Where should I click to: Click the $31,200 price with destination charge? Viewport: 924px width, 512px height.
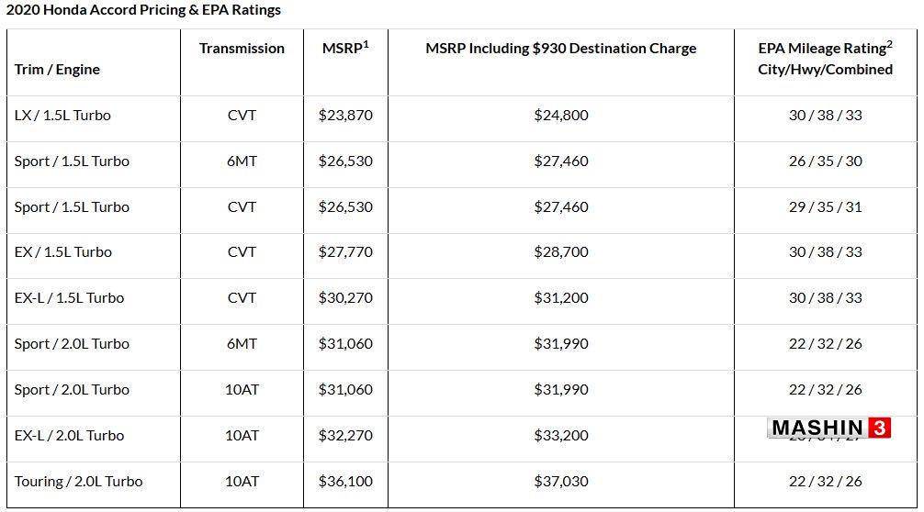pyautogui.click(x=561, y=298)
